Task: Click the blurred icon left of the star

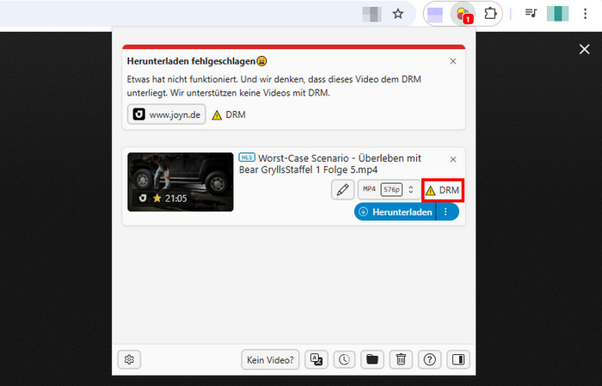Action: tap(372, 15)
